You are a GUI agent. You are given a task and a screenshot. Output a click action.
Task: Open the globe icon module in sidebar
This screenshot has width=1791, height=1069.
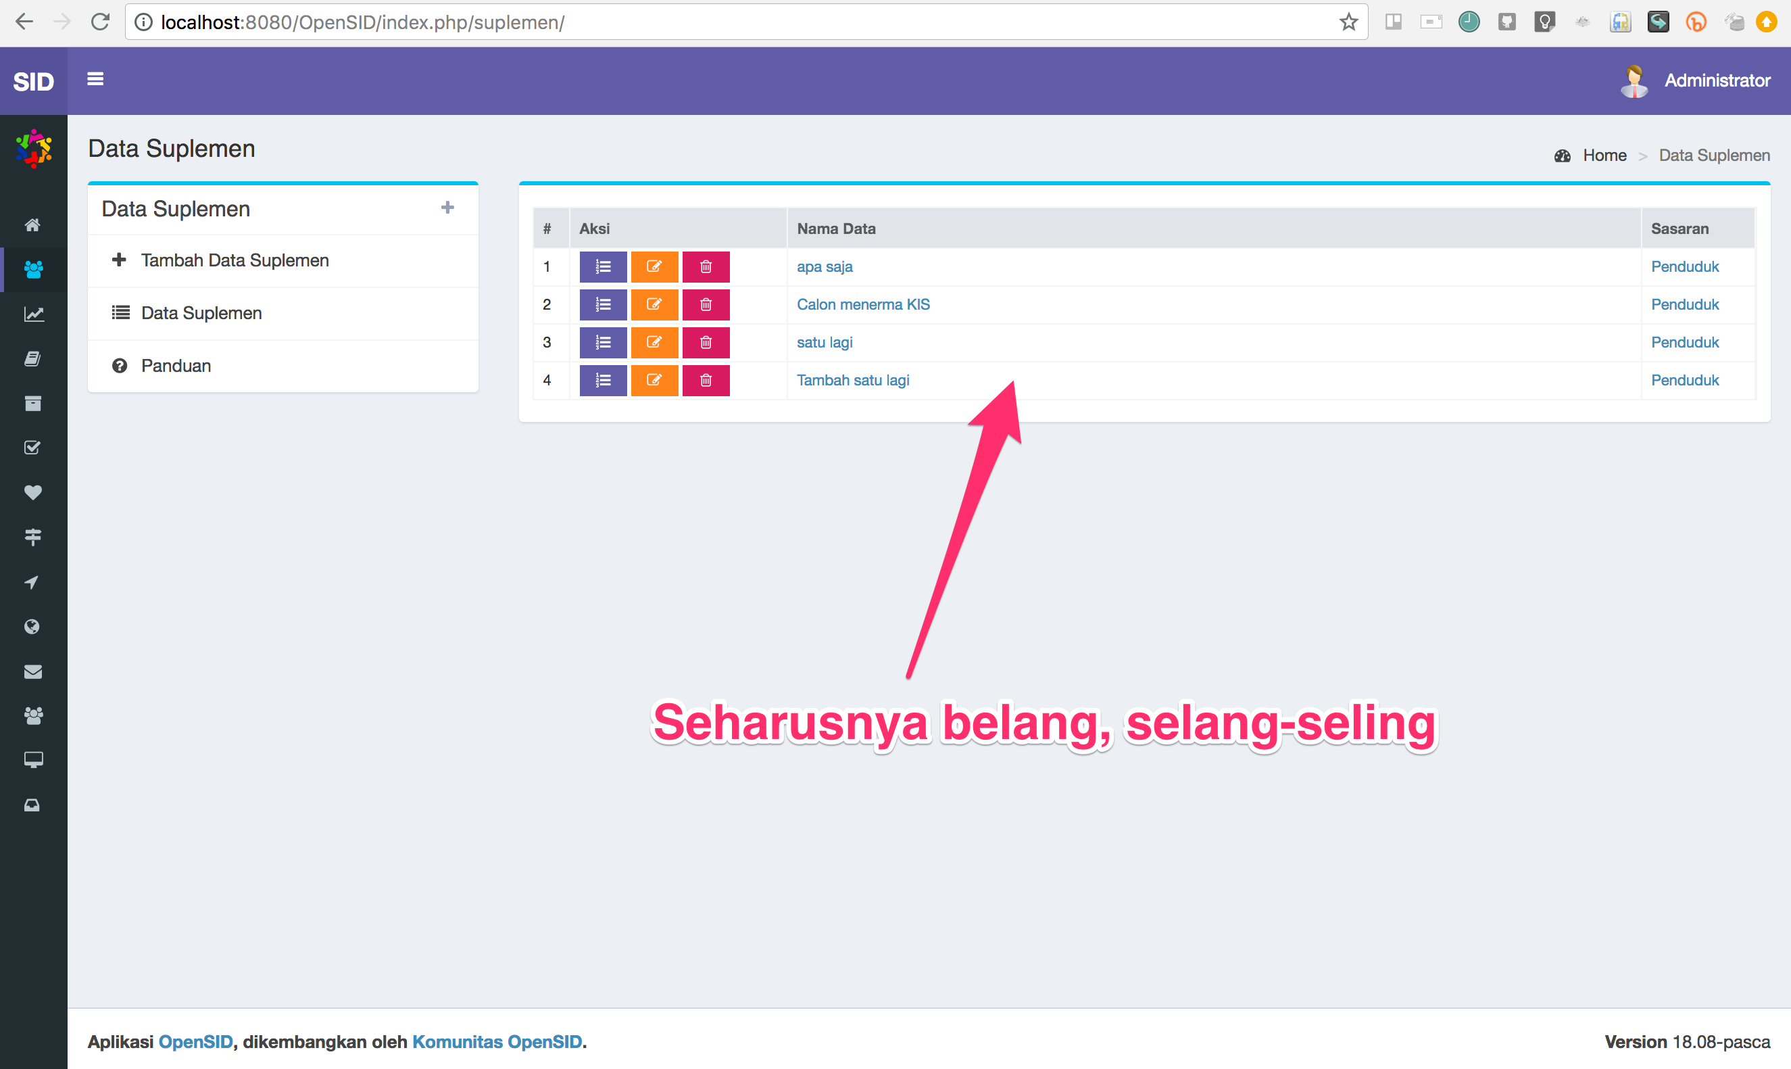(32, 626)
